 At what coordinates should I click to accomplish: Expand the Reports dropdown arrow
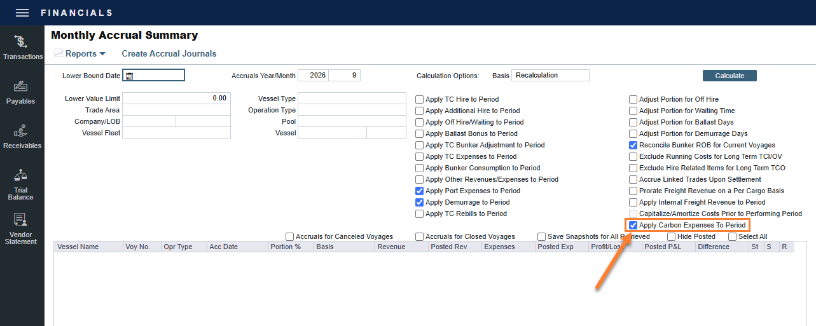pyautogui.click(x=102, y=54)
